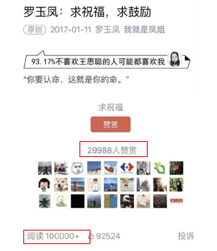Screen dimensions: 217x251
Task: Open the 我就是凤姐 account link
Action: (144, 30)
